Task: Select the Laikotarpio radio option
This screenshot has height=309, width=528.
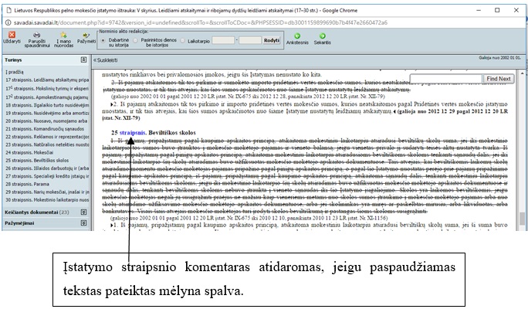Action: (x=182, y=41)
